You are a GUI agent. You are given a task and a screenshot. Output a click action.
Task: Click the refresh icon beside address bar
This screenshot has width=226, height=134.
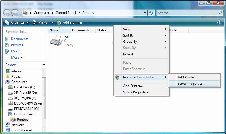pyautogui.click(x=151, y=13)
